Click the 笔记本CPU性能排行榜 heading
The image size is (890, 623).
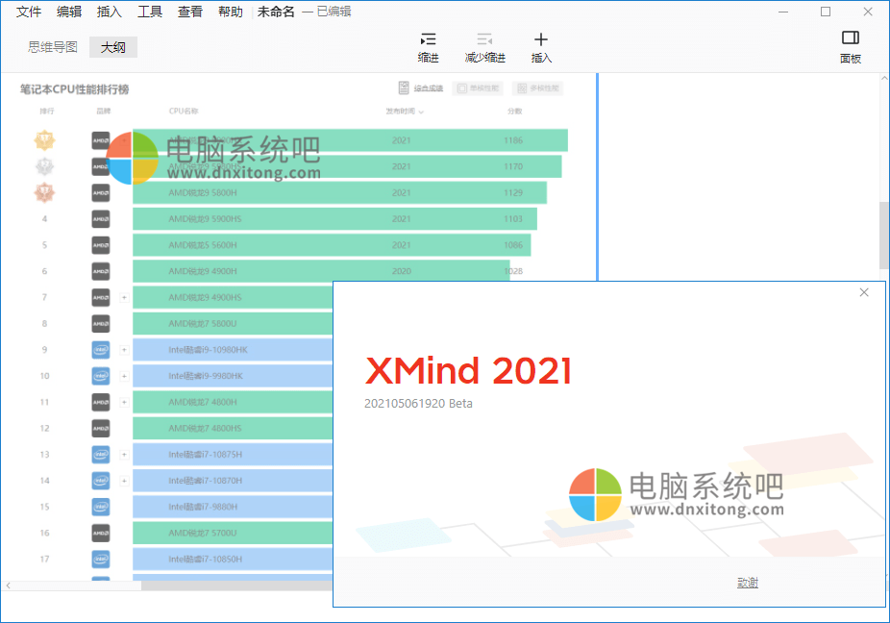[74, 89]
